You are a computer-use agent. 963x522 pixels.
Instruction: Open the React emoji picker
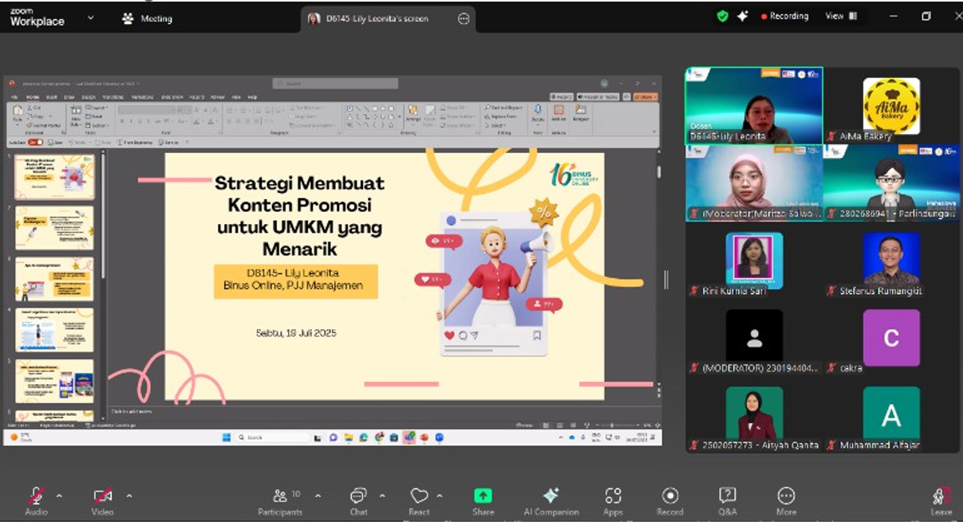(x=418, y=496)
